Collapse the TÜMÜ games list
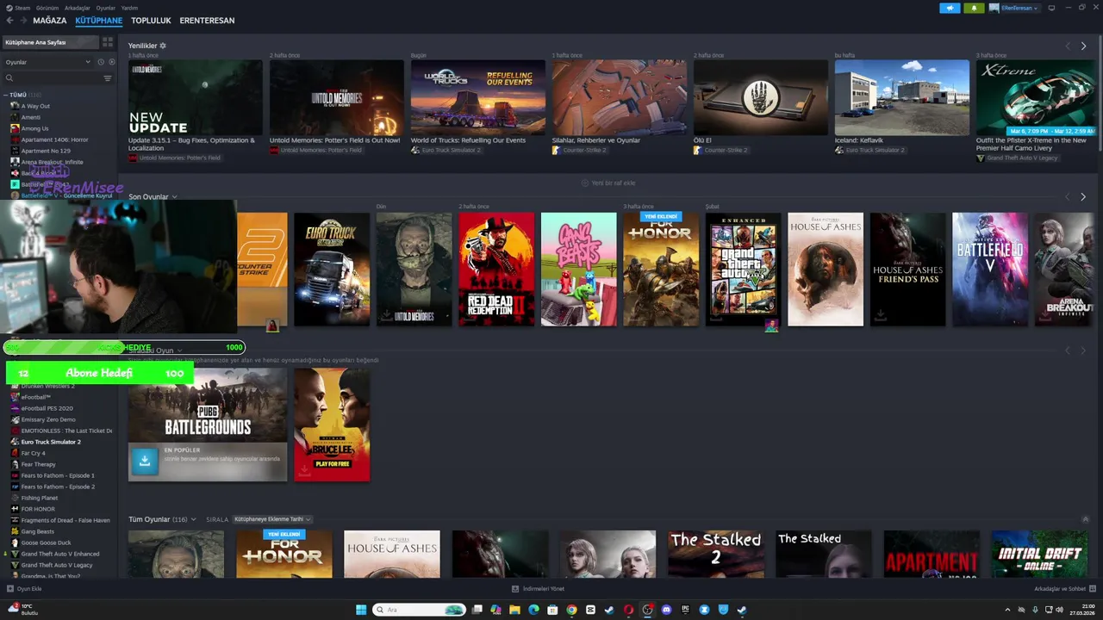The height and width of the screenshot is (620, 1103). [x=6, y=95]
